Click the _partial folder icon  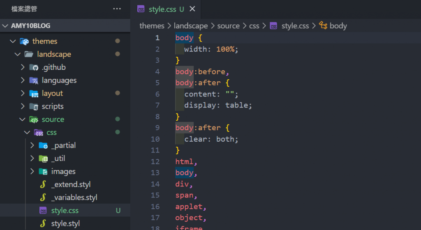tap(43, 145)
